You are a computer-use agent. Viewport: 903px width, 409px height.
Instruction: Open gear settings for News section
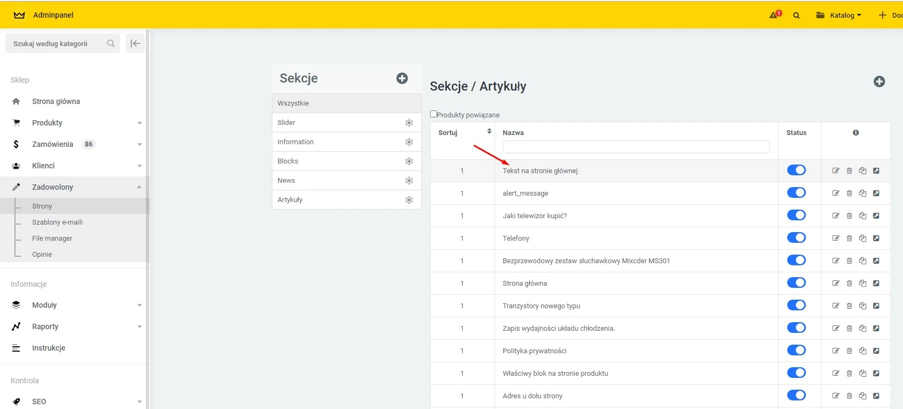tap(409, 181)
